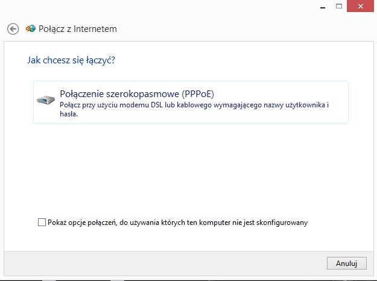Image resolution: width=377 pixels, height=281 pixels.
Task: Select Połączenie szerokopasmowe (PPPoE) title
Action: coord(137,94)
